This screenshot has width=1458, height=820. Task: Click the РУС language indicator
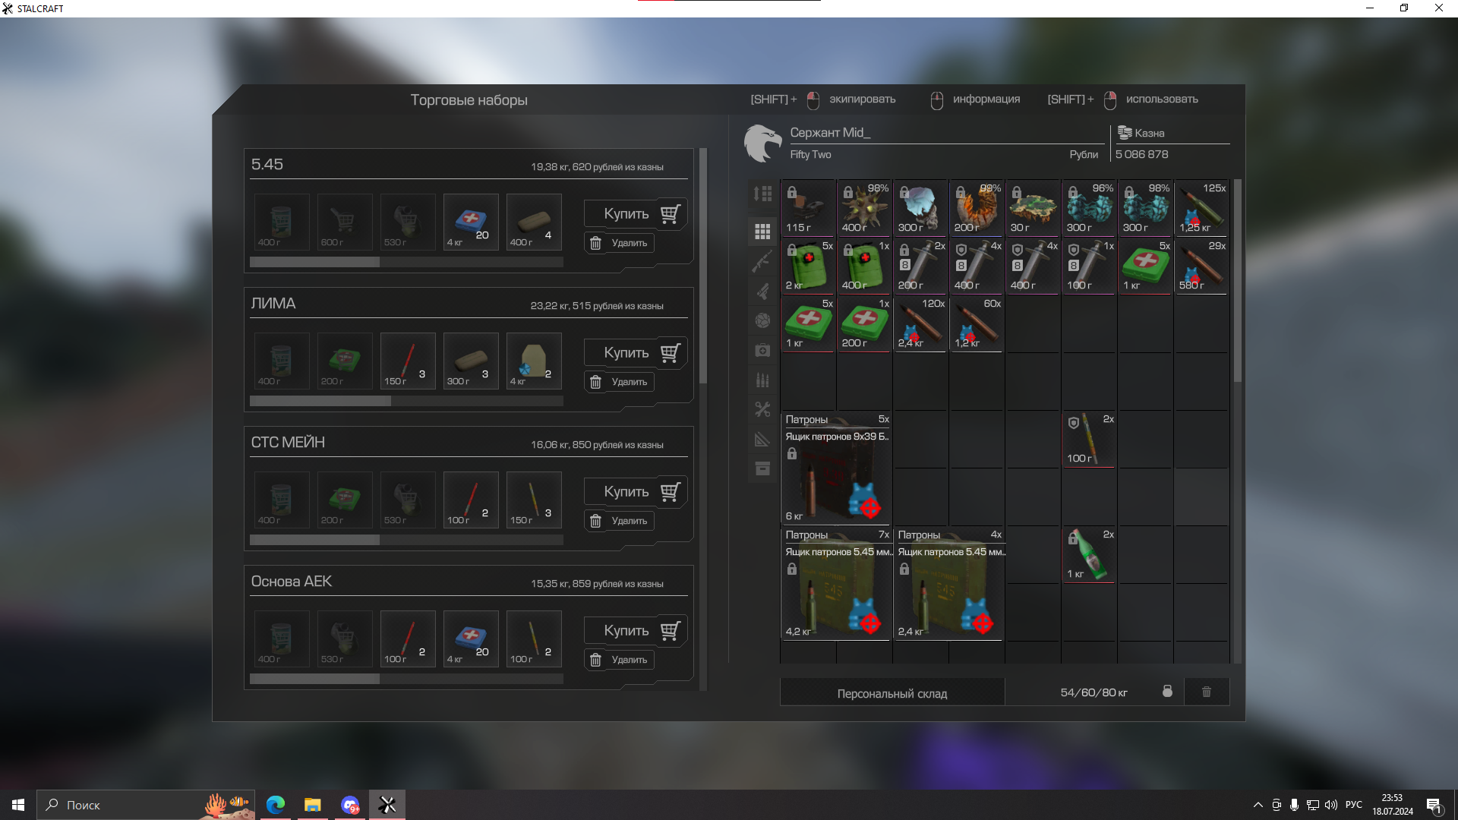[1354, 805]
